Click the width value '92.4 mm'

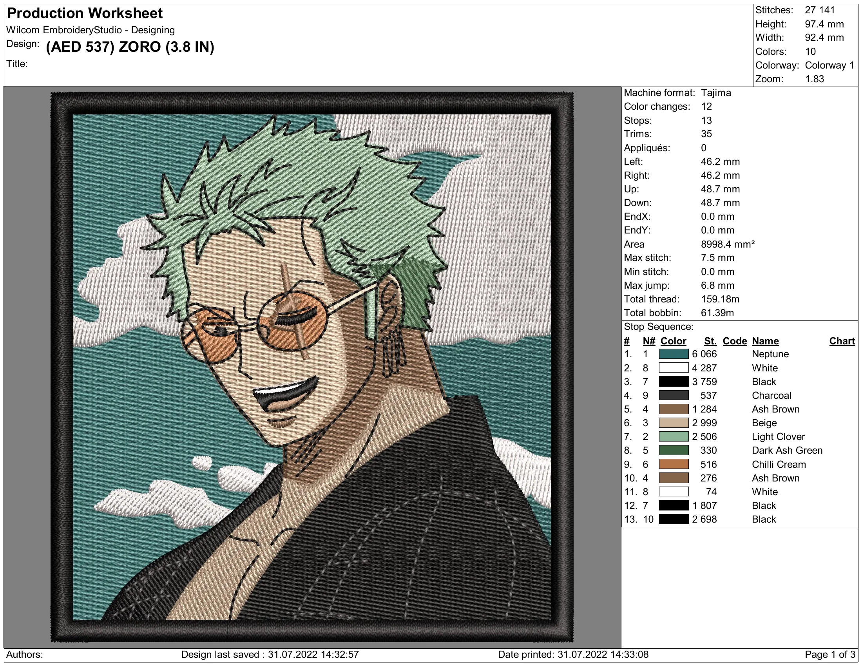tap(824, 38)
